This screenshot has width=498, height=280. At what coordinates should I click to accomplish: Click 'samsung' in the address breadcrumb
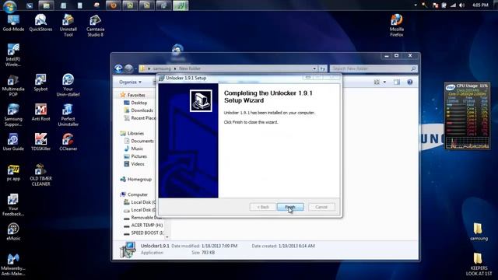pos(162,68)
